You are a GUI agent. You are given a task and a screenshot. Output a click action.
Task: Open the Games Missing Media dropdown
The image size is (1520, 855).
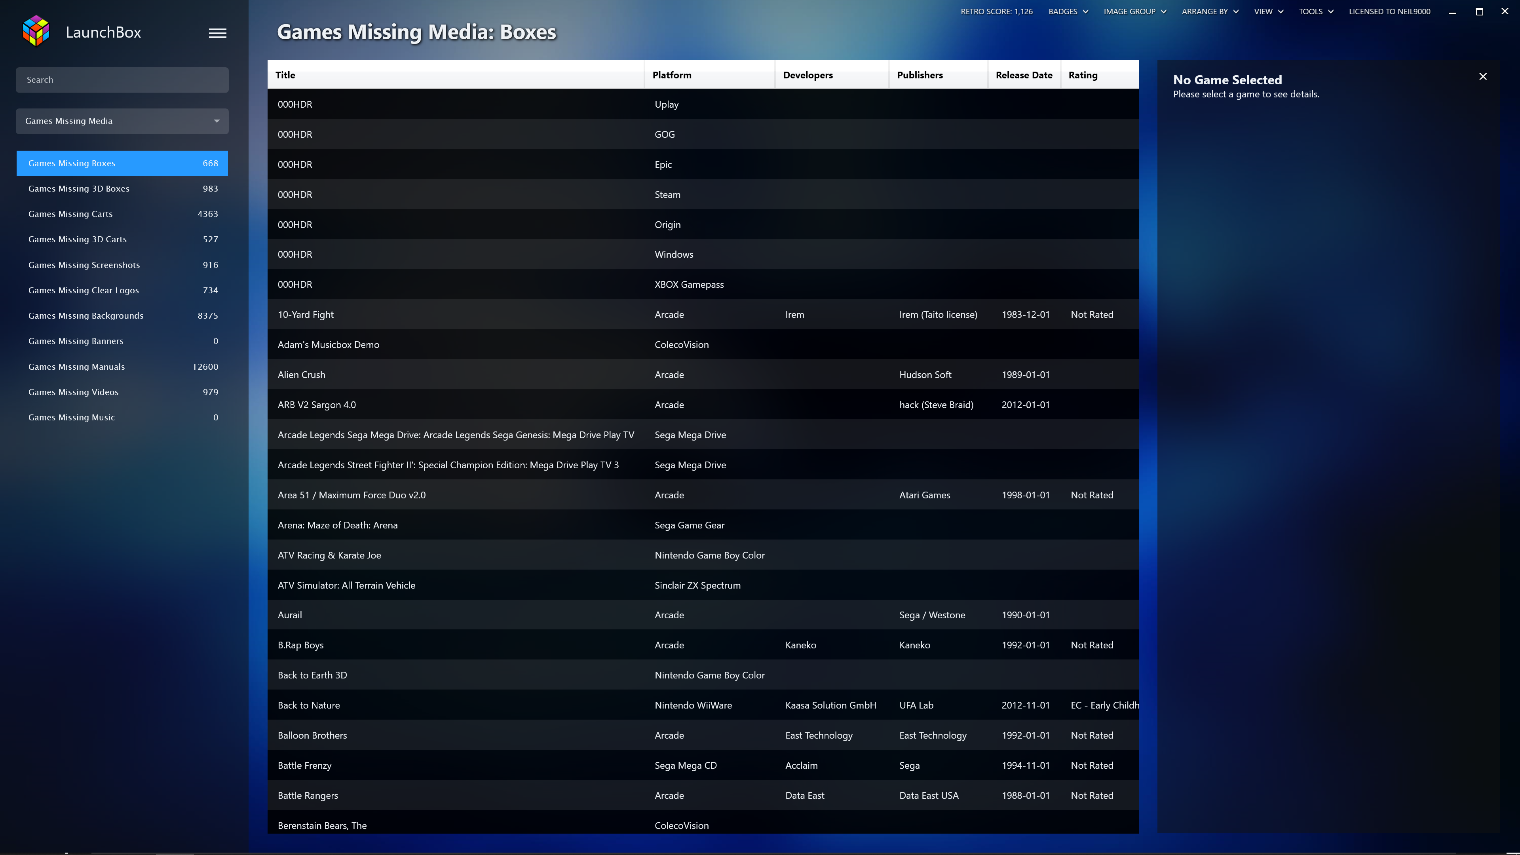(122, 121)
